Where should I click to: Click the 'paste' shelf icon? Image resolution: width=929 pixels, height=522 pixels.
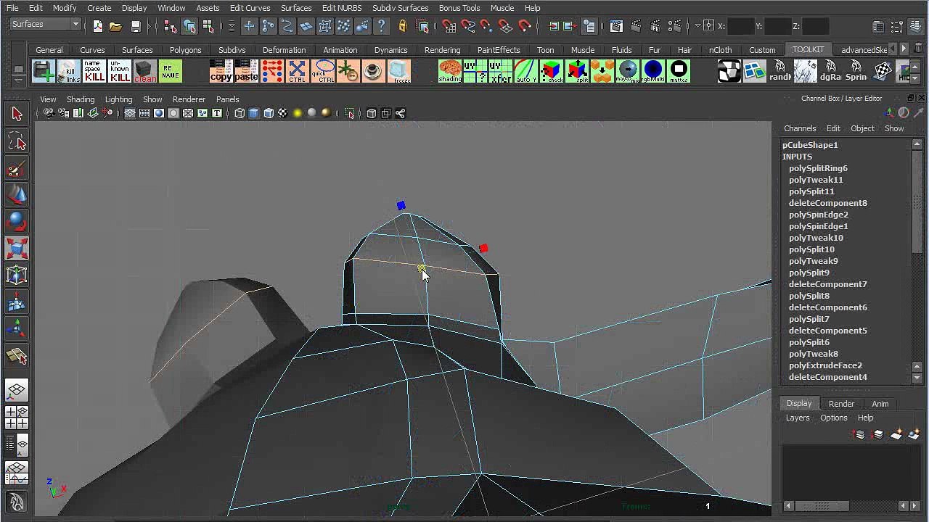[247, 71]
